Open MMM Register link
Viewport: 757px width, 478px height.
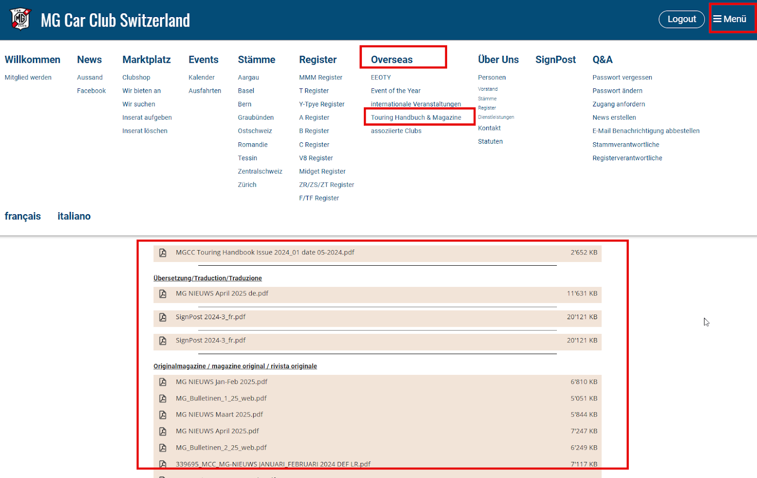[x=321, y=78]
